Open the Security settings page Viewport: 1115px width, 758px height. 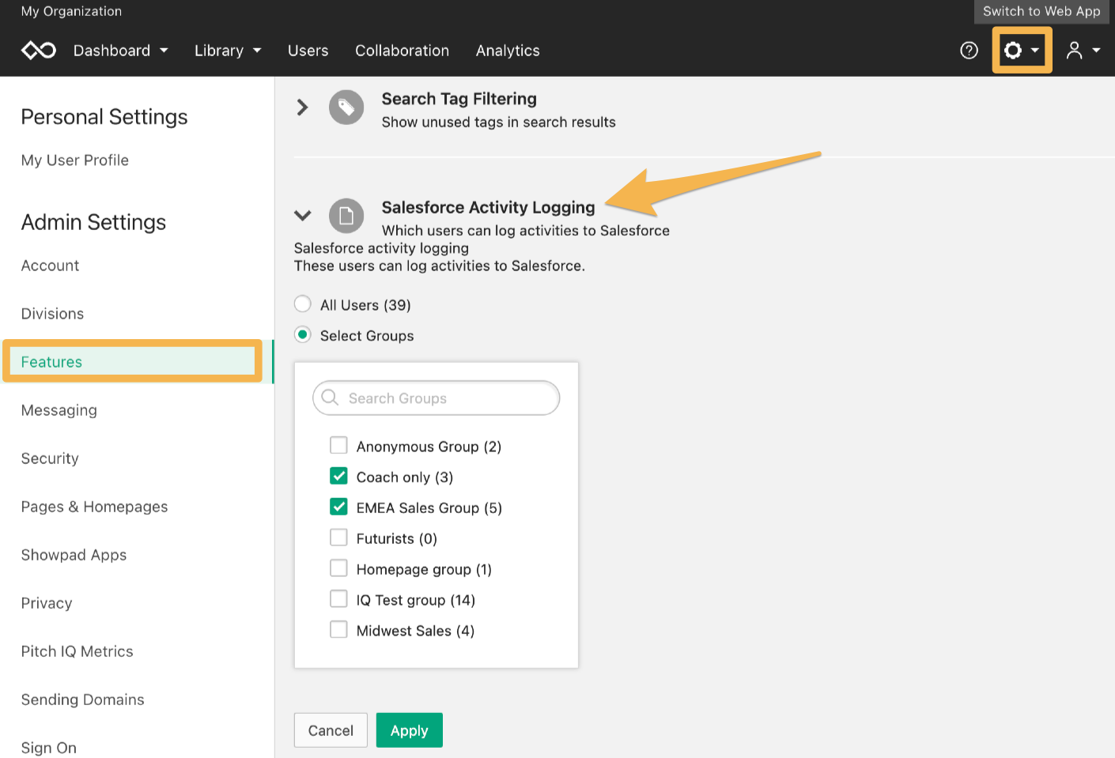(50, 458)
